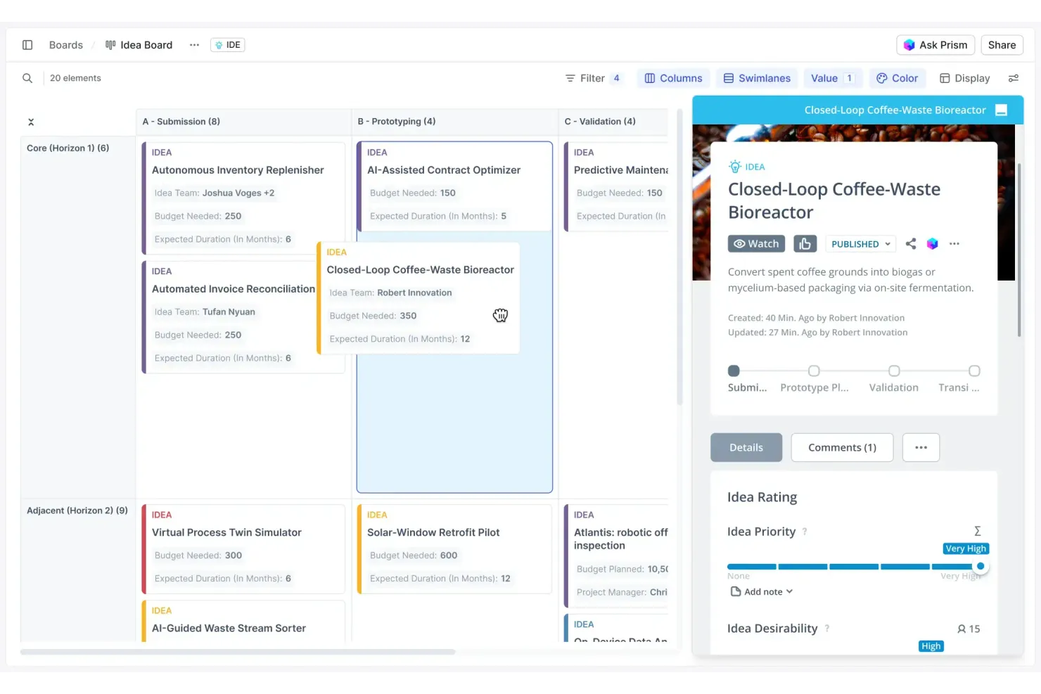
Task: Open the detail panel more options ellipsis
Action: 954,244
